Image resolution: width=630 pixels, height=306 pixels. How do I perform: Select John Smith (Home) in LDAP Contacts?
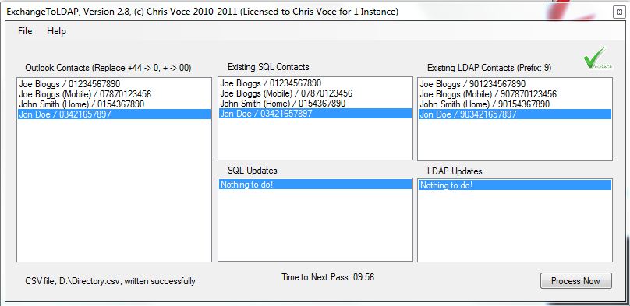pyautogui.click(x=515, y=104)
